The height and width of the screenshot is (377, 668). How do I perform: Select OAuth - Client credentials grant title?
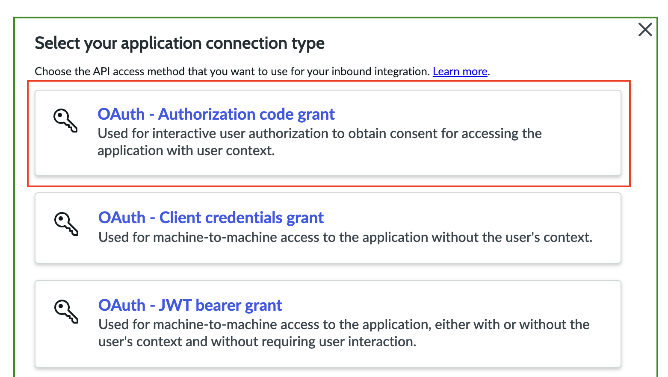(211, 218)
